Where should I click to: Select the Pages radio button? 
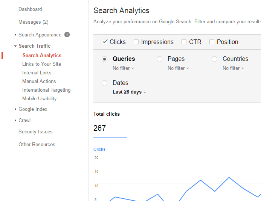(160, 59)
